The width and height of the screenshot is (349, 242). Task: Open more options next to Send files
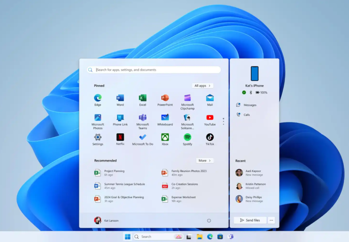[271, 220]
